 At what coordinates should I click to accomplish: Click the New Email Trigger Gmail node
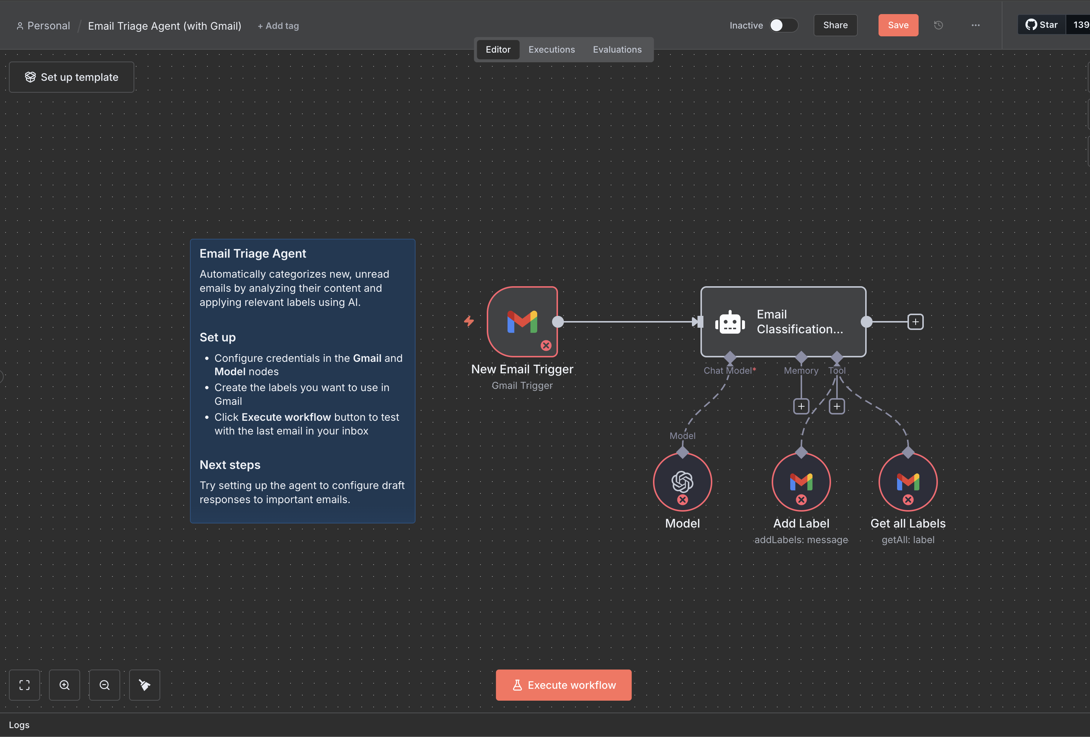[522, 321]
